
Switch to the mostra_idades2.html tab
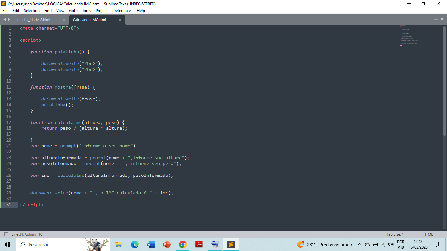point(34,20)
